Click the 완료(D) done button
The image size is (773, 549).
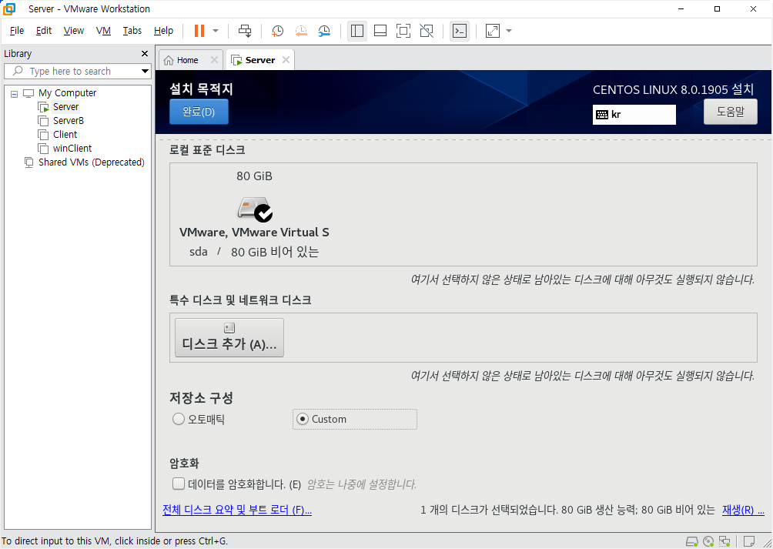pos(199,112)
